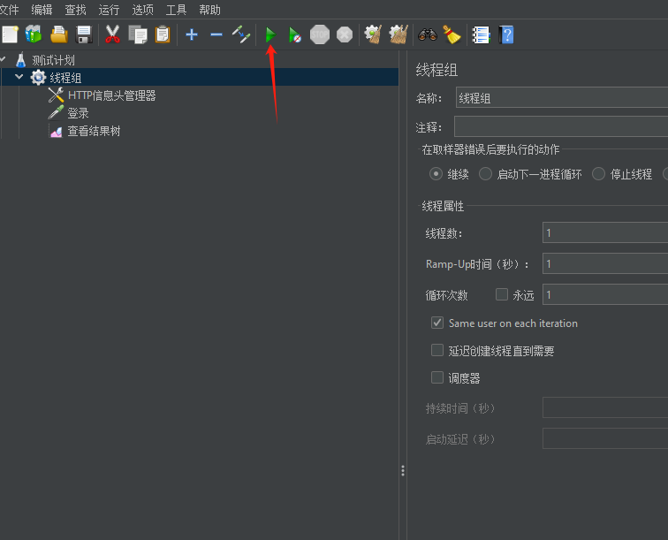
Task: Copy the selected element
Action: pos(138,34)
